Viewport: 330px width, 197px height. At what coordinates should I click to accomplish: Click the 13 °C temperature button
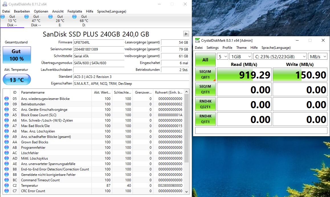tap(17, 80)
